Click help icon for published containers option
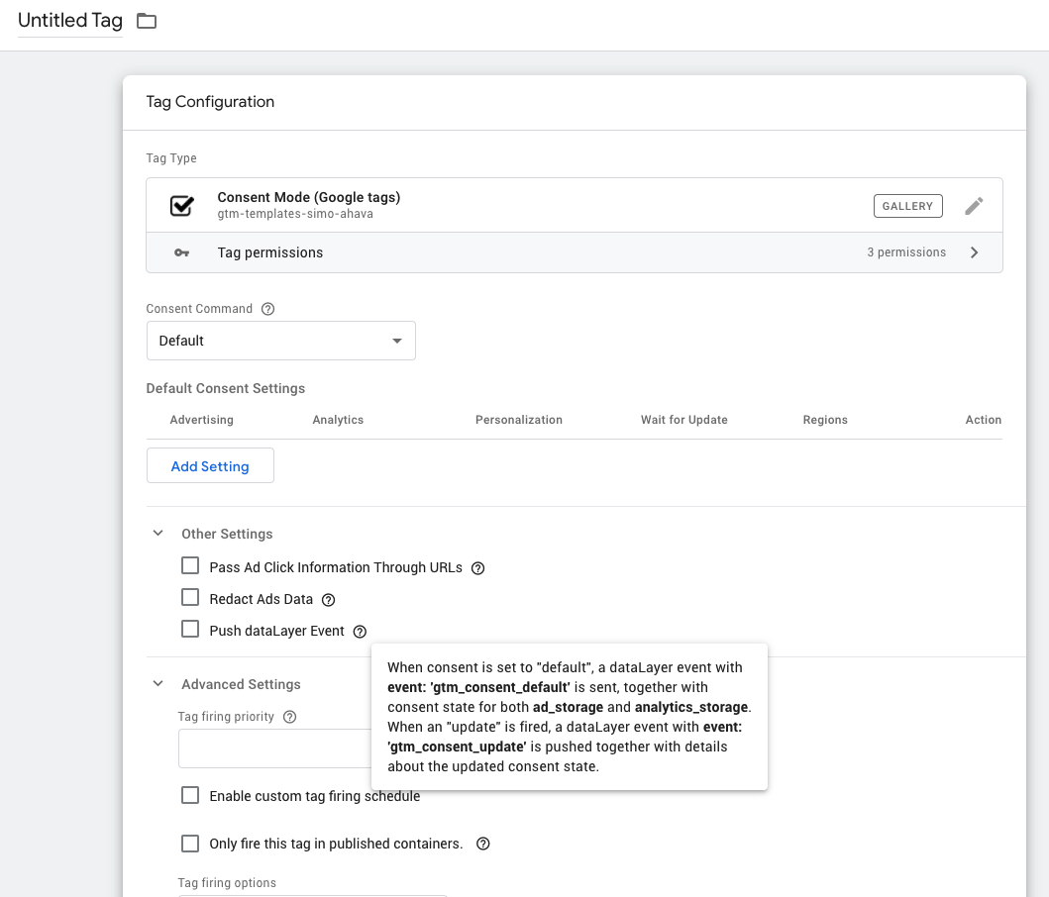 point(483,845)
